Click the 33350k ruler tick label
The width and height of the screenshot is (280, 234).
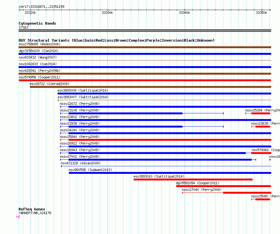point(261,13)
